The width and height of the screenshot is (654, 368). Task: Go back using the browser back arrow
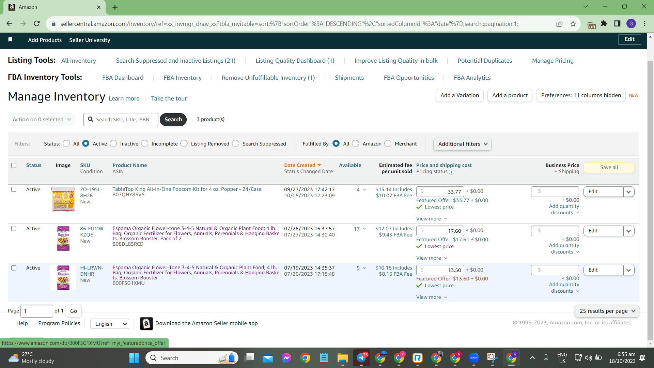pos(9,24)
